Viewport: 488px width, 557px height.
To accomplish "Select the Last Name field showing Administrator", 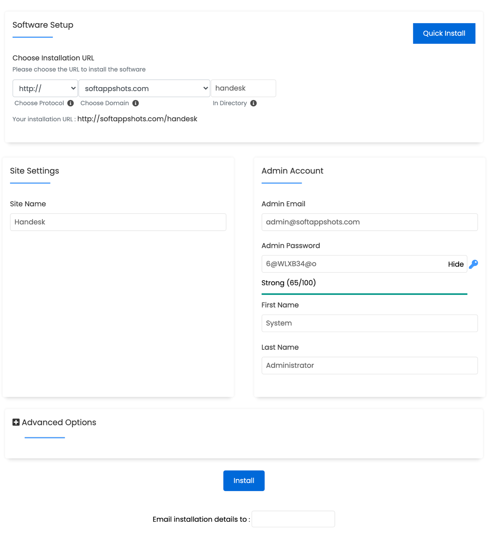I will pyautogui.click(x=370, y=365).
